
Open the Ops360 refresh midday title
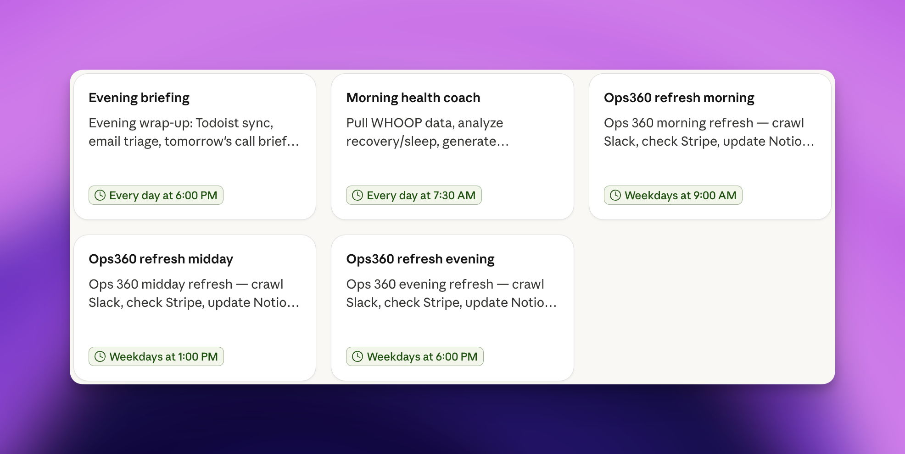[161, 259]
